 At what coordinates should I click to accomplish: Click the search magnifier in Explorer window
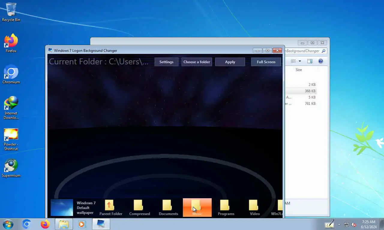click(323, 51)
